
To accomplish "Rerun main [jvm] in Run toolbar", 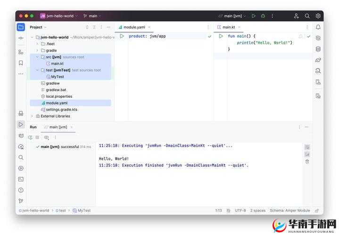I will (30, 137).
